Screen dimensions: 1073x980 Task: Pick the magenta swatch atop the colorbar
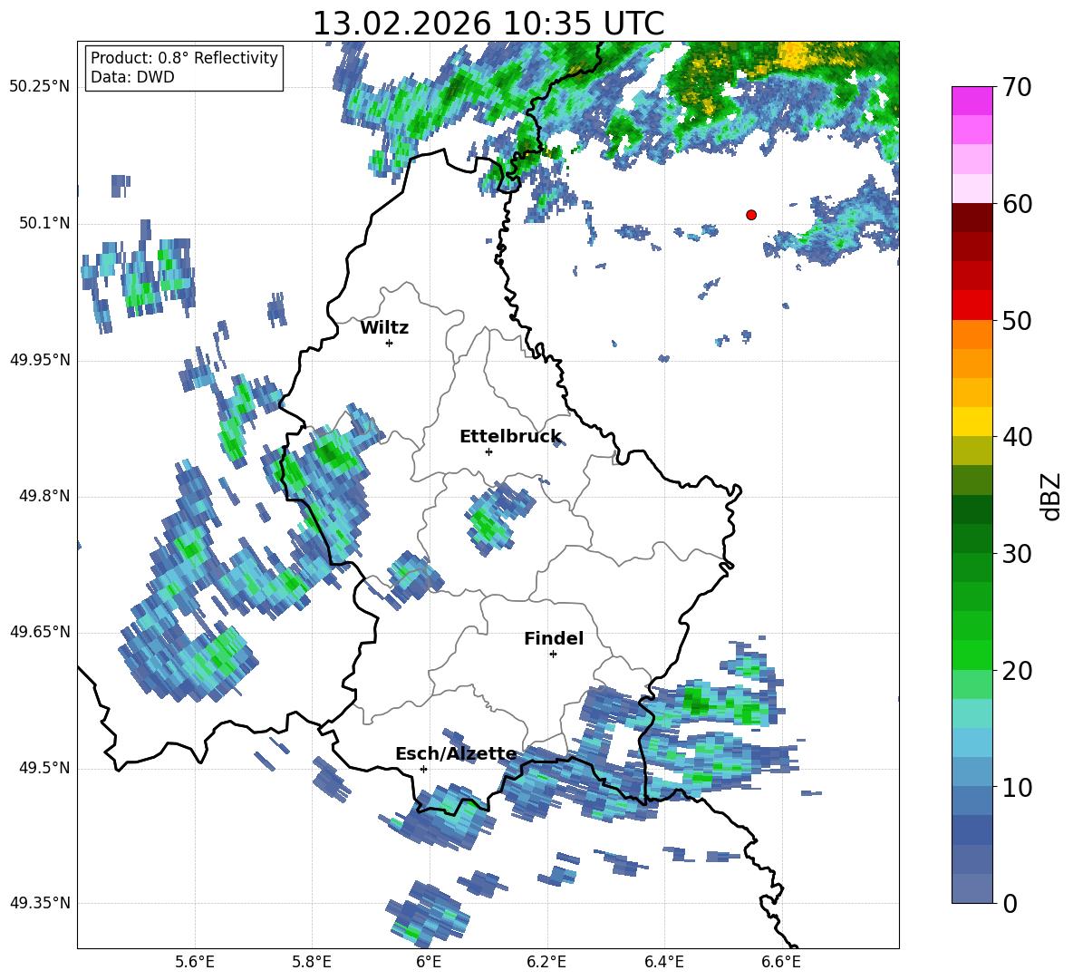click(x=971, y=101)
